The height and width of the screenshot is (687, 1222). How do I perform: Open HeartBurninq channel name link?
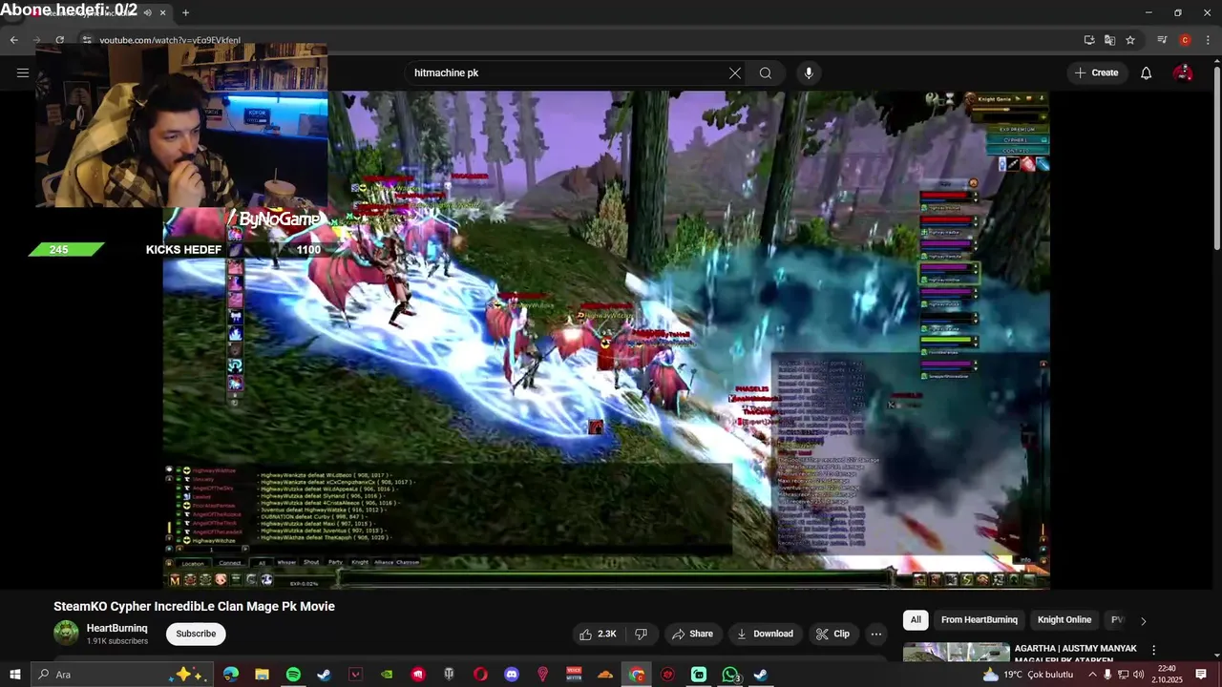pos(117,628)
